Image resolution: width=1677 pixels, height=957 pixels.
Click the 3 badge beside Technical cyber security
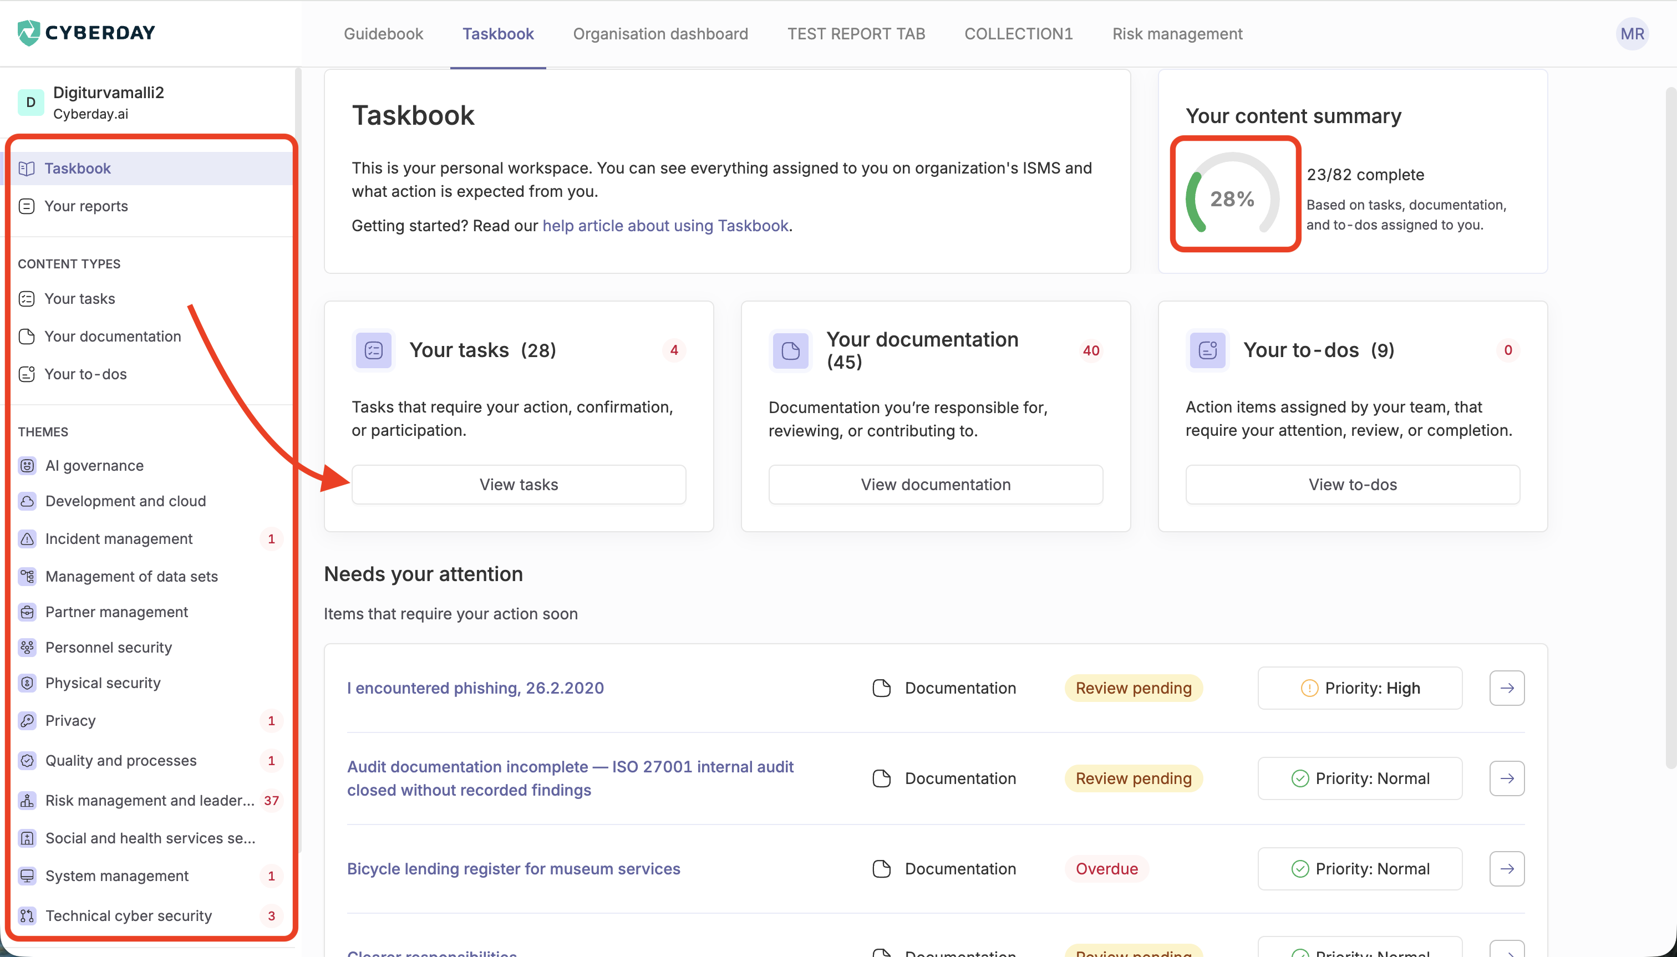tap(271, 915)
